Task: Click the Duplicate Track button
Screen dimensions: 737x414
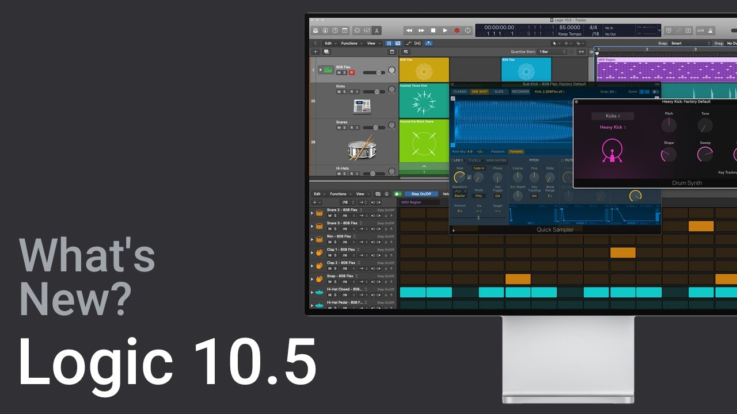Action: [326, 52]
